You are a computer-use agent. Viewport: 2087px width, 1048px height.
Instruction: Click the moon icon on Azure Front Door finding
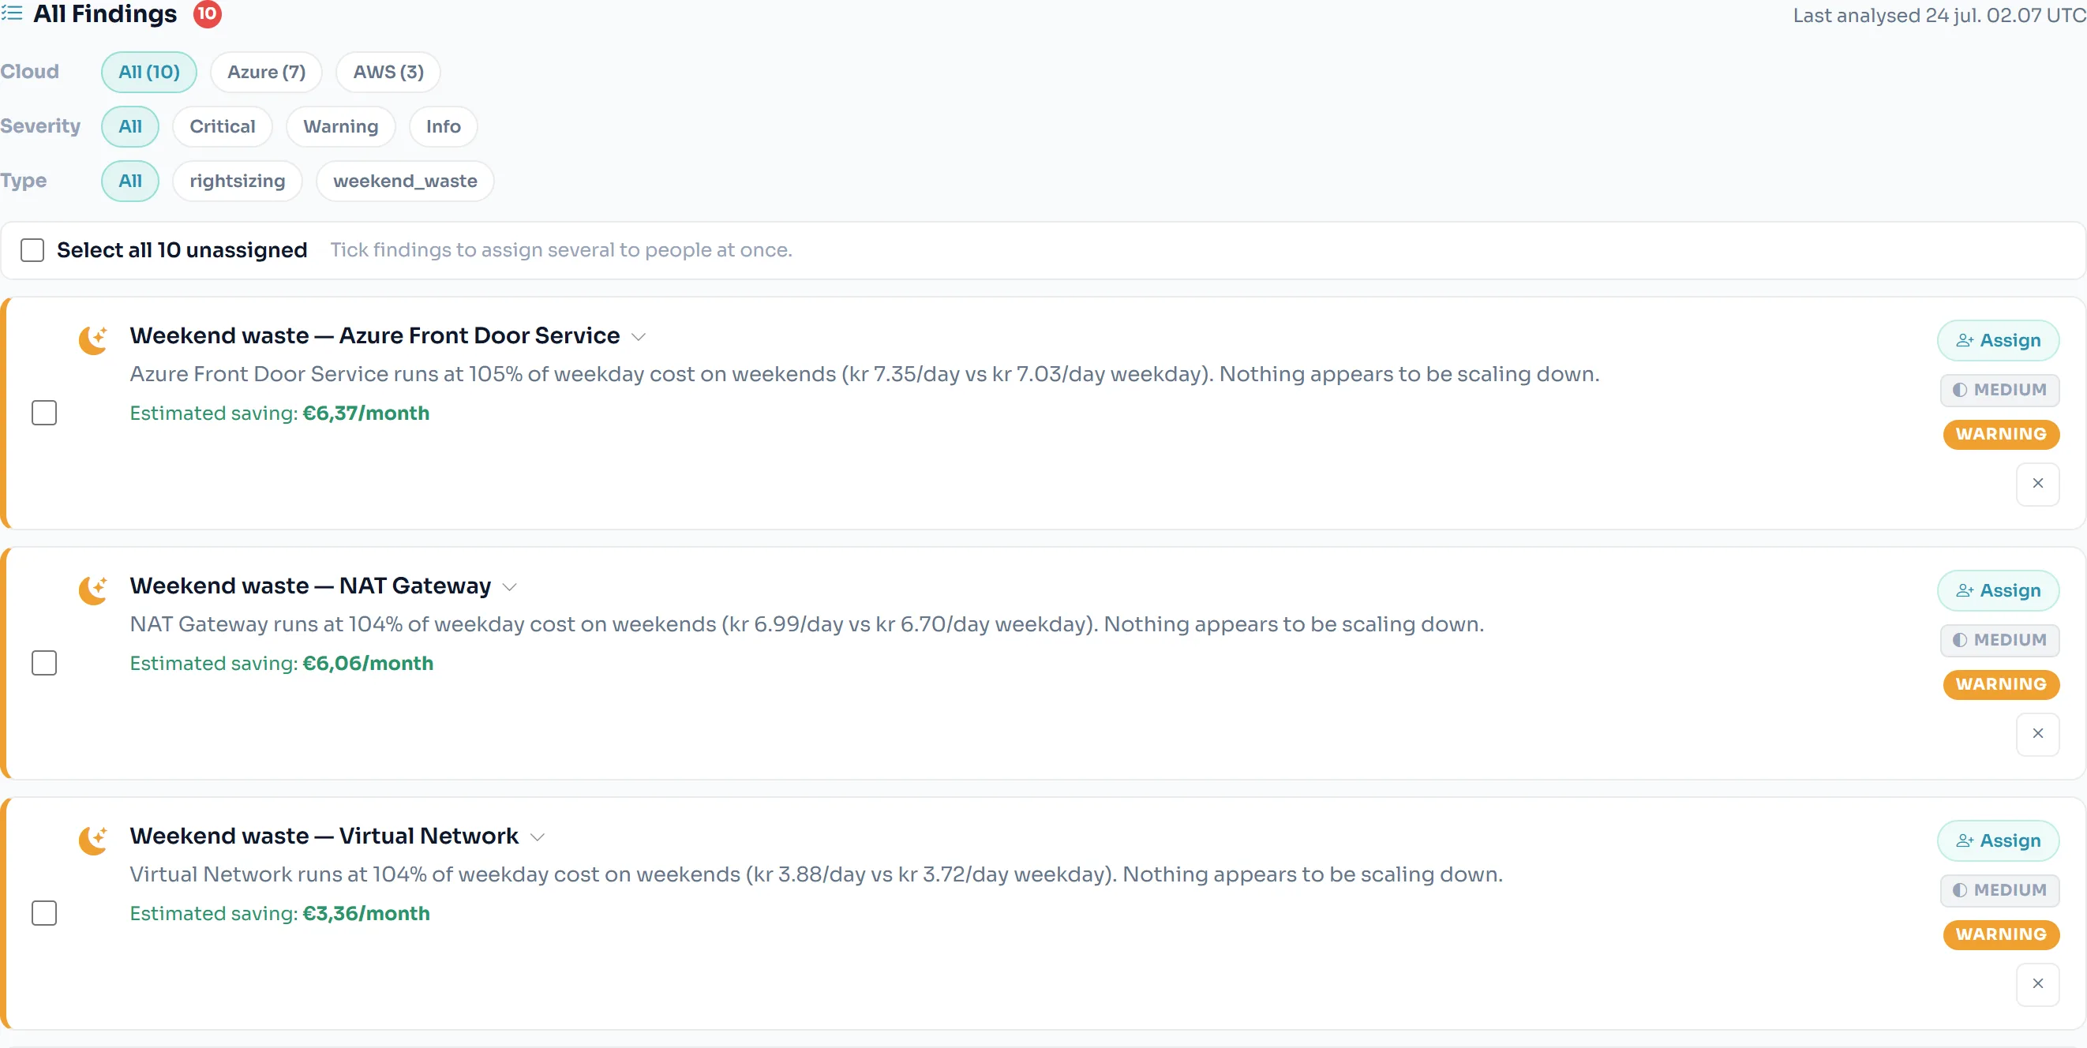[x=93, y=339]
